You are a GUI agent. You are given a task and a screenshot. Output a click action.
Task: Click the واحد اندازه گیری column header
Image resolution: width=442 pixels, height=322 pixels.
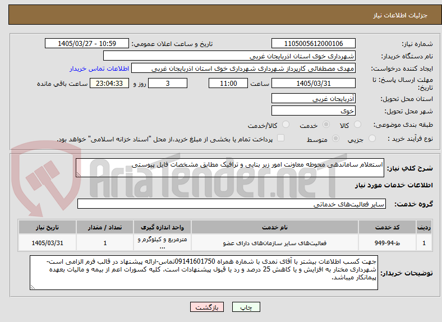[162, 227]
